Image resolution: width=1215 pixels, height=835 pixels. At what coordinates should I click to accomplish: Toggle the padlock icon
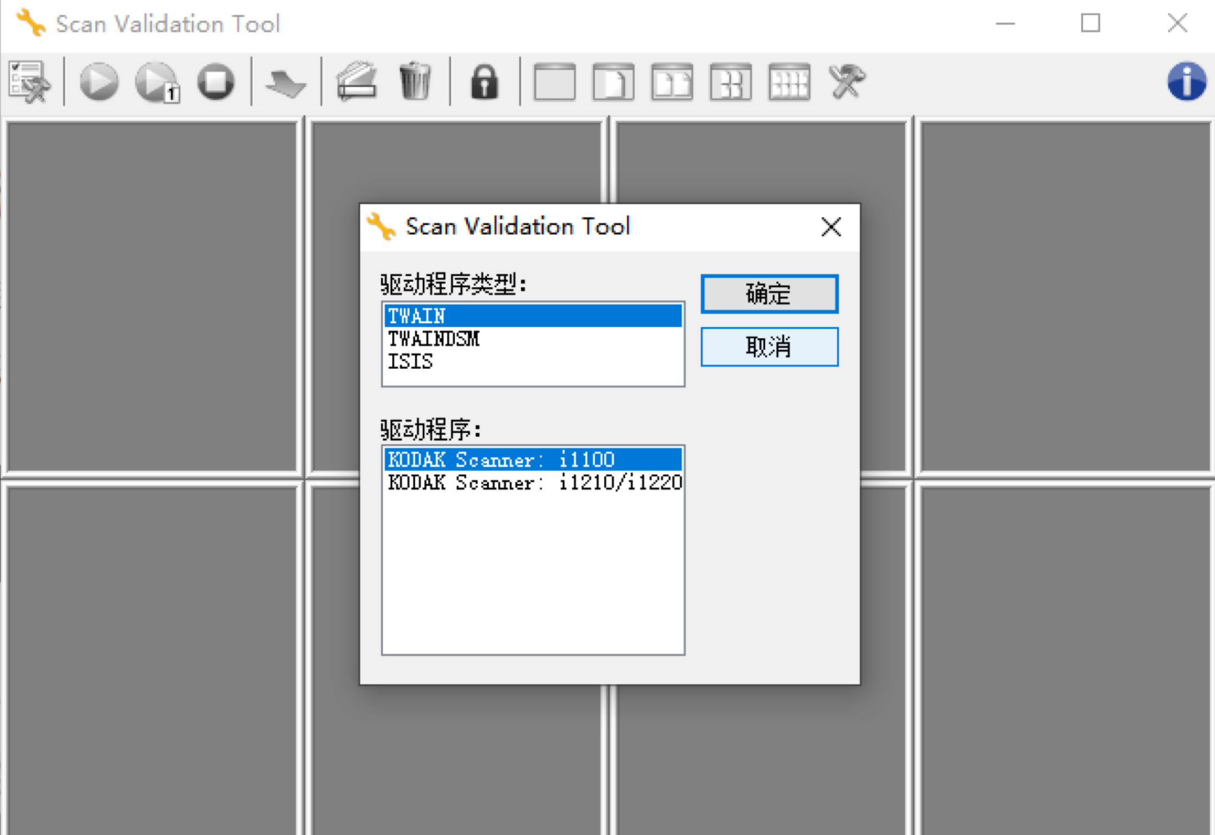[x=484, y=82]
